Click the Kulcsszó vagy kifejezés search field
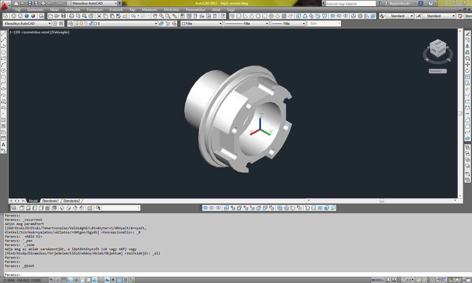Image resolution: width=472 pixels, height=283 pixels. [350, 4]
